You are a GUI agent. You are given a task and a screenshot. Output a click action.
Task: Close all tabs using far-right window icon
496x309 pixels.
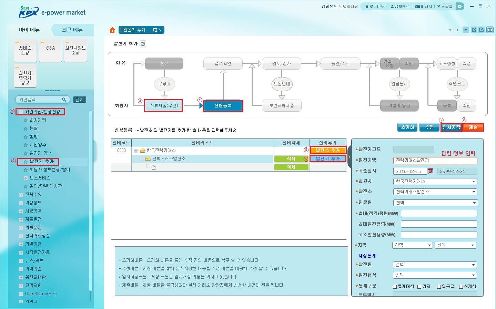point(490,30)
